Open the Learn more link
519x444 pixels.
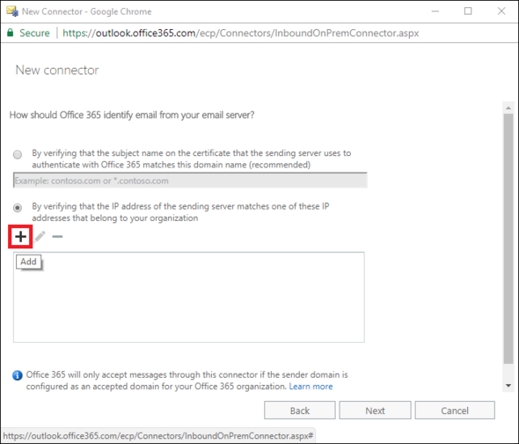coord(311,387)
